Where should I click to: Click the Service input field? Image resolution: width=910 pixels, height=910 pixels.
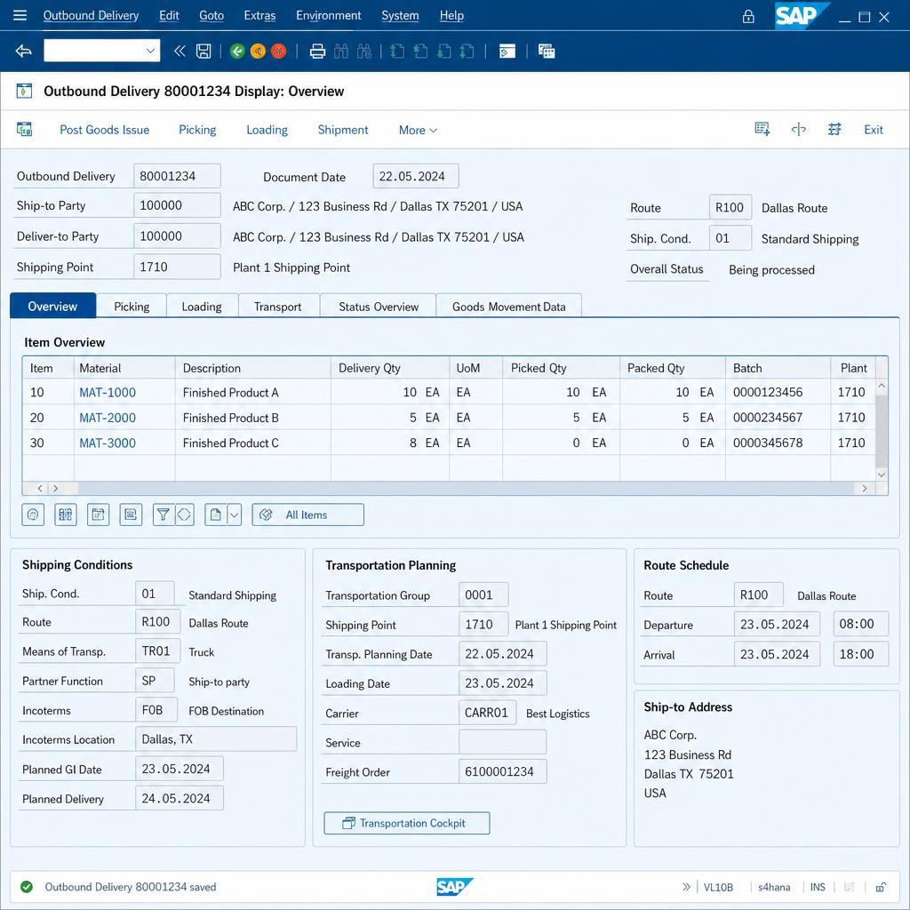pyautogui.click(x=502, y=742)
